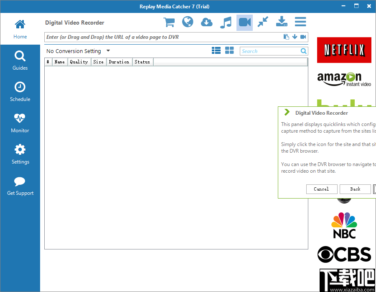376x292 pixels.
Task: Open the hamburger main menu
Action: point(300,22)
